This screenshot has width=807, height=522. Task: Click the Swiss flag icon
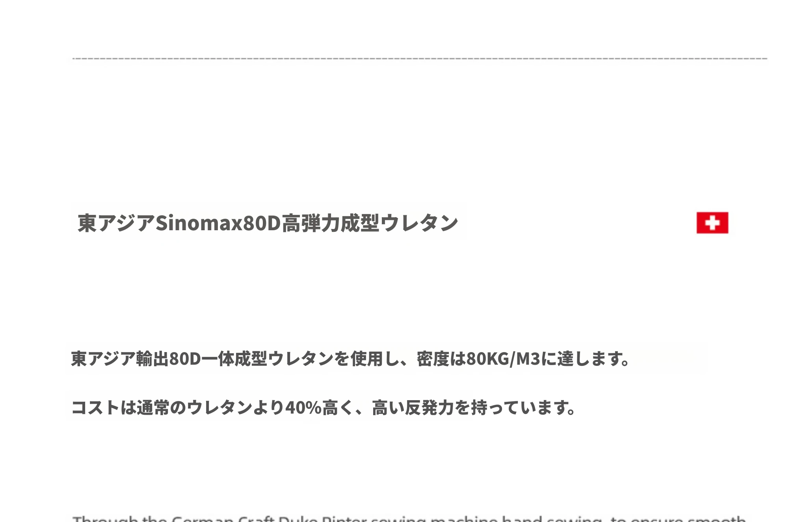pyautogui.click(x=712, y=223)
